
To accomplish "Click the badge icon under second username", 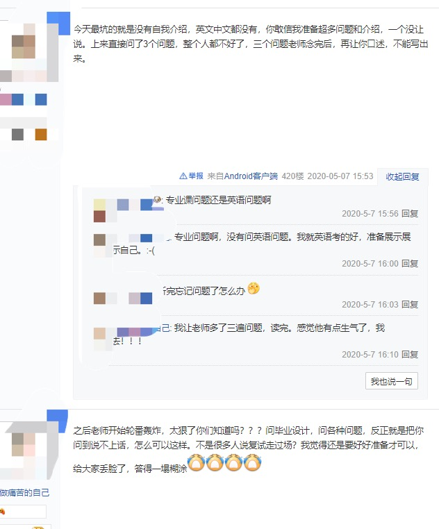I will pos(3,512).
